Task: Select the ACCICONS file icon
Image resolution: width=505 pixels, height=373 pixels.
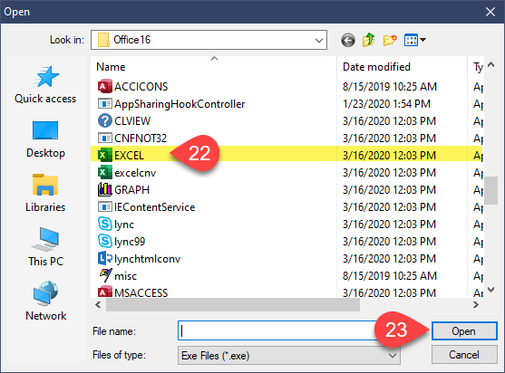Action: [105, 86]
